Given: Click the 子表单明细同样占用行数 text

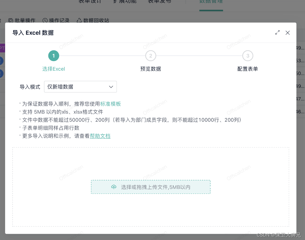Looking at the screenshot, I should coord(51,128).
